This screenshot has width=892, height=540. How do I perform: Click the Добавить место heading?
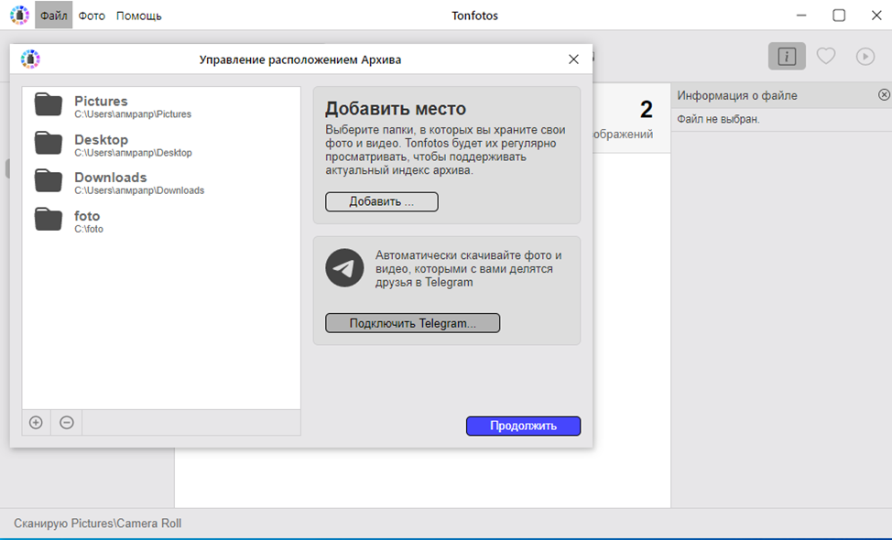tap(396, 108)
